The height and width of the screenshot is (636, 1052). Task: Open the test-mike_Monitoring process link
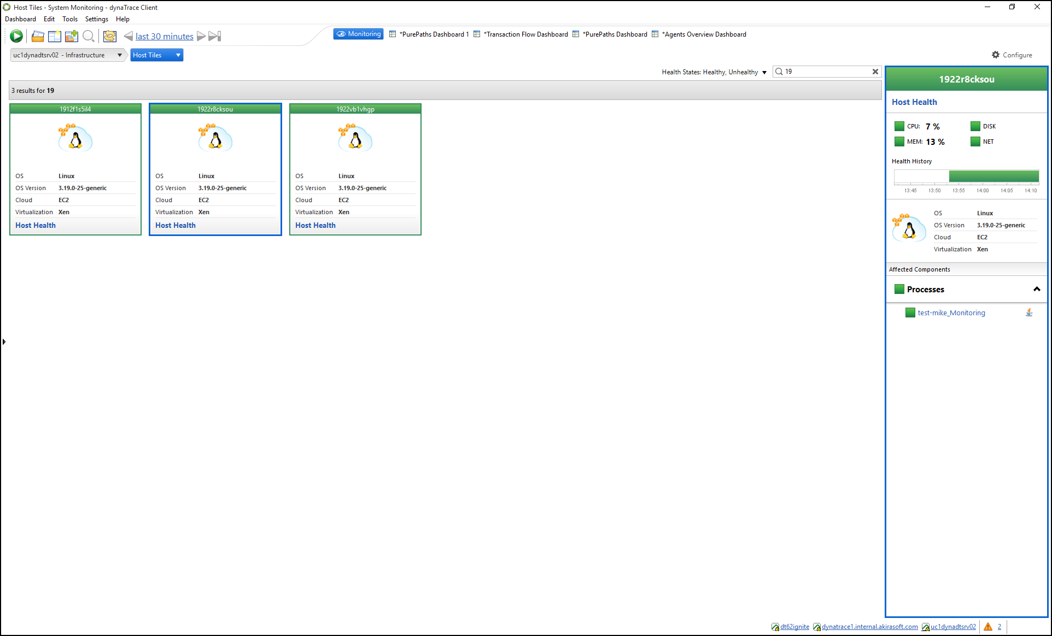(951, 313)
